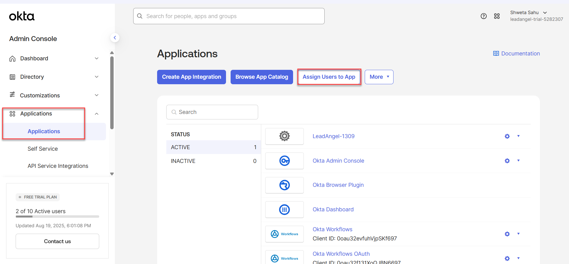Click the Okta Browser Plugin logo
This screenshot has width=569, height=264.
point(284,185)
